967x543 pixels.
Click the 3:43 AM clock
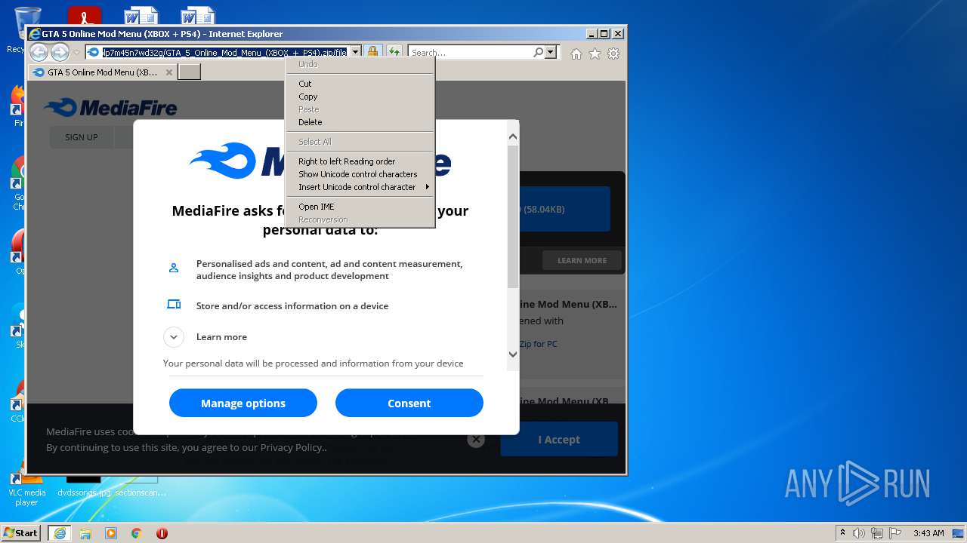pos(928,533)
